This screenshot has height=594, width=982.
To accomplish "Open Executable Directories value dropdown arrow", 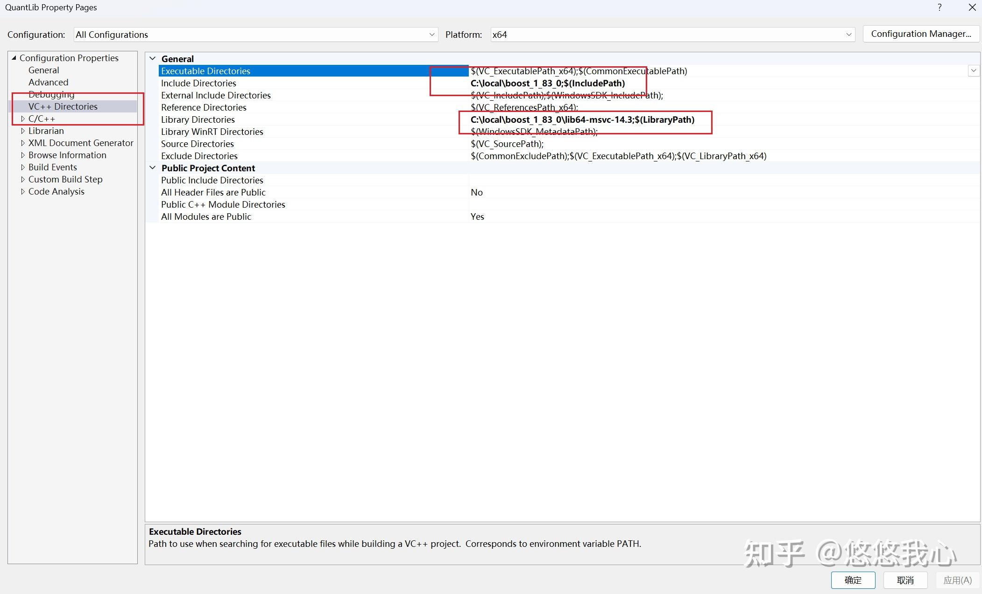I will click(974, 71).
